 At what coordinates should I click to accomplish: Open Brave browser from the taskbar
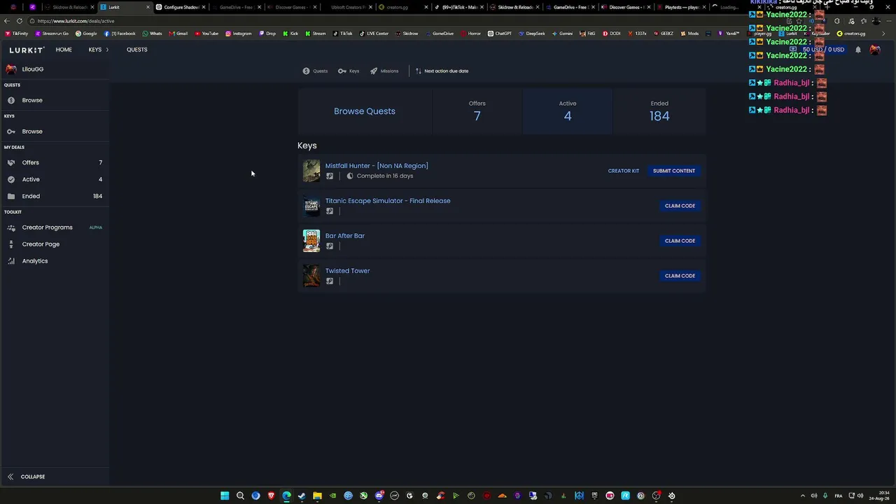pos(271,496)
